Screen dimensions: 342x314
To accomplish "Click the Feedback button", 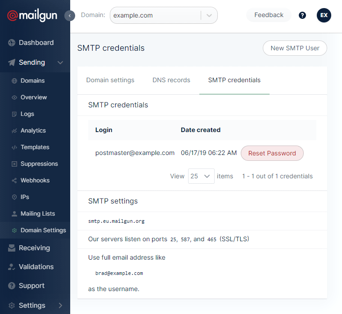I will point(269,15).
